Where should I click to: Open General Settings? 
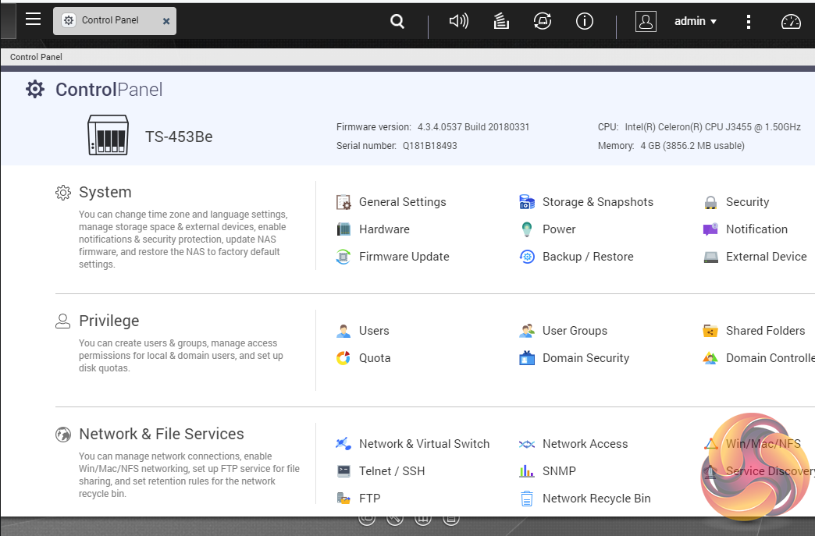(402, 202)
